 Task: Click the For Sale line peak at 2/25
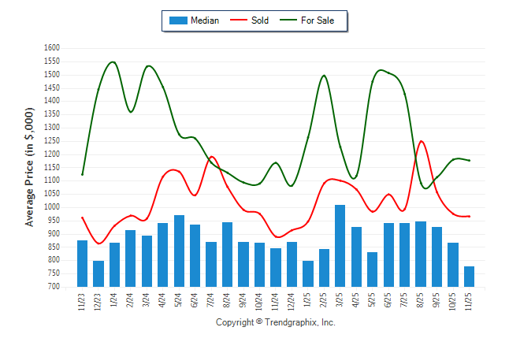pyautogui.click(x=324, y=76)
